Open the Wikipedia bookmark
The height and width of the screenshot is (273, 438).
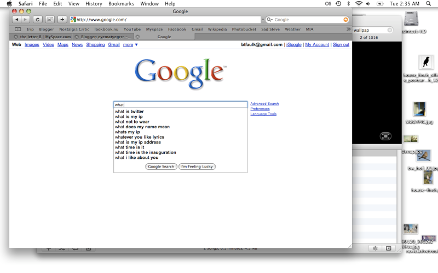pyautogui.click(x=217, y=29)
